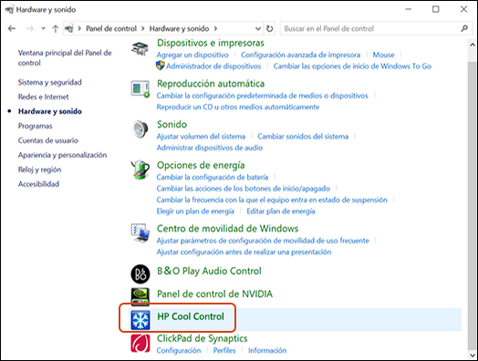Viewport: 478px width, 361px height.
Task: Expand the chevron before Panel de control breadcrumb
Action: click(x=79, y=28)
